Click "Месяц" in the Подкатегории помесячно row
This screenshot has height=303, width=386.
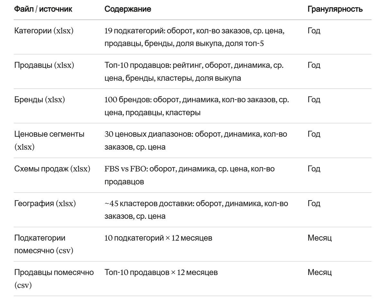(x=320, y=238)
